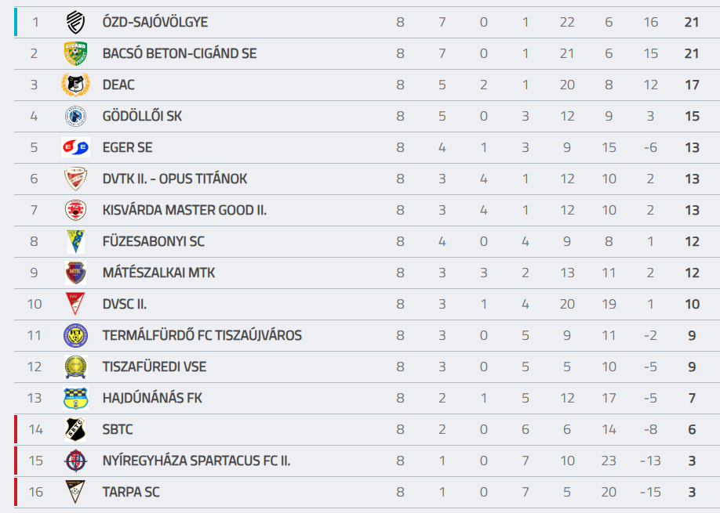Click the Gödöllői SK team name

[142, 117]
